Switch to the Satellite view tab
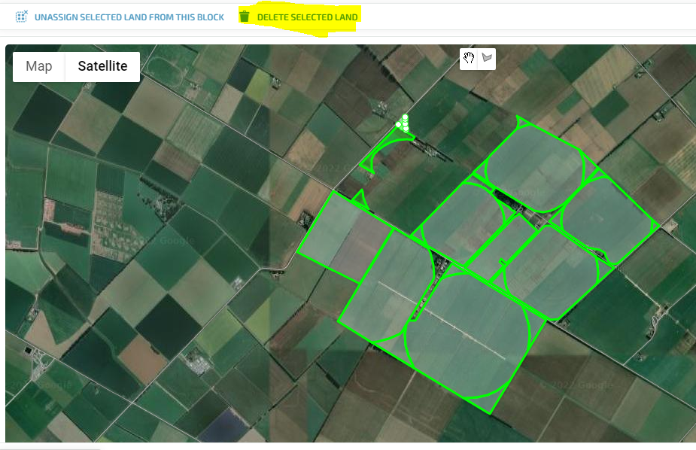 [x=102, y=66]
